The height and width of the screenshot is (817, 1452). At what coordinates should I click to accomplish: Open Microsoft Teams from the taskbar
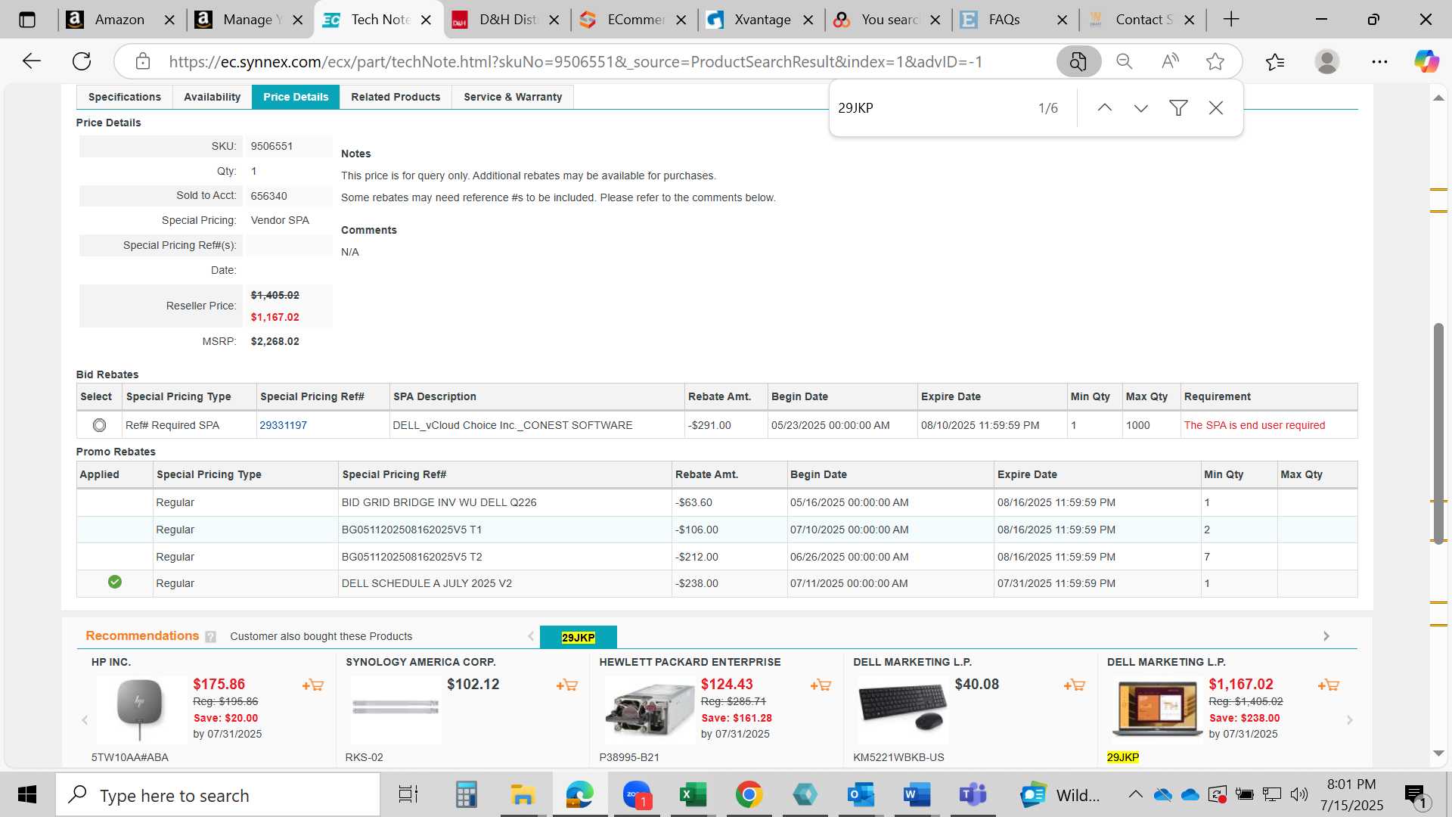973,794
